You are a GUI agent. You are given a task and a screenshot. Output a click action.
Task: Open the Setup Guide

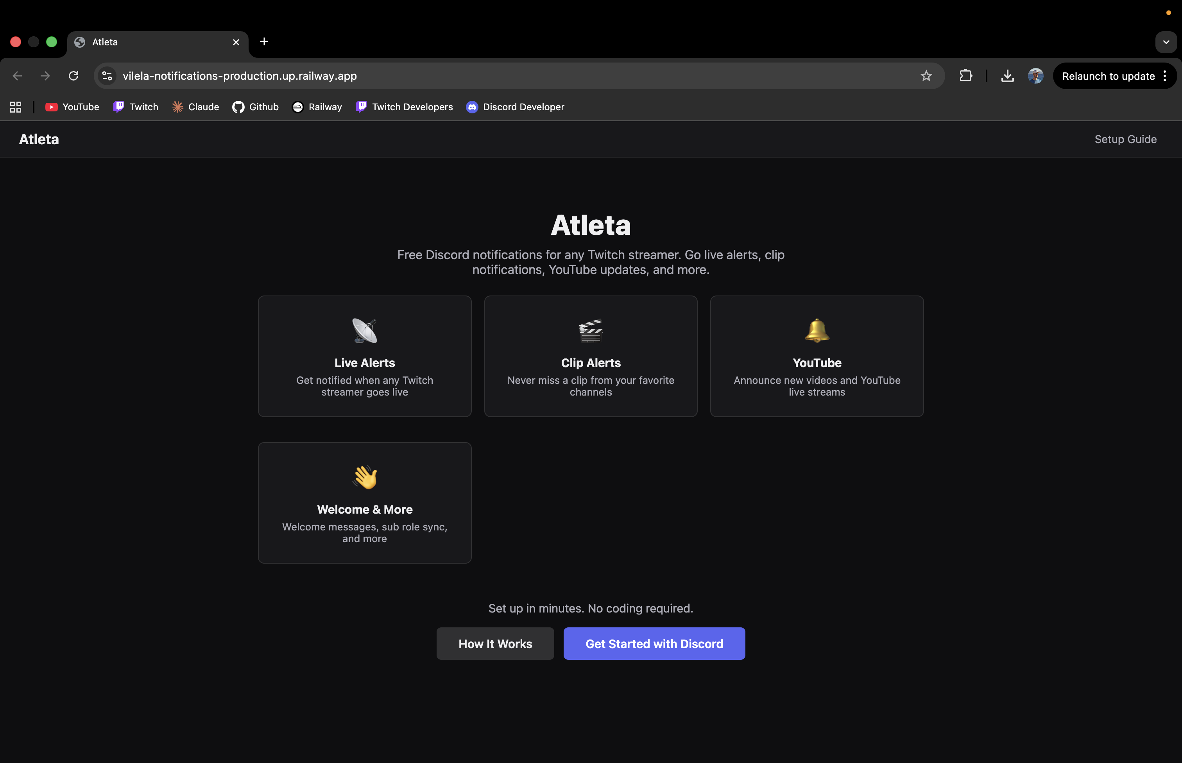point(1125,139)
